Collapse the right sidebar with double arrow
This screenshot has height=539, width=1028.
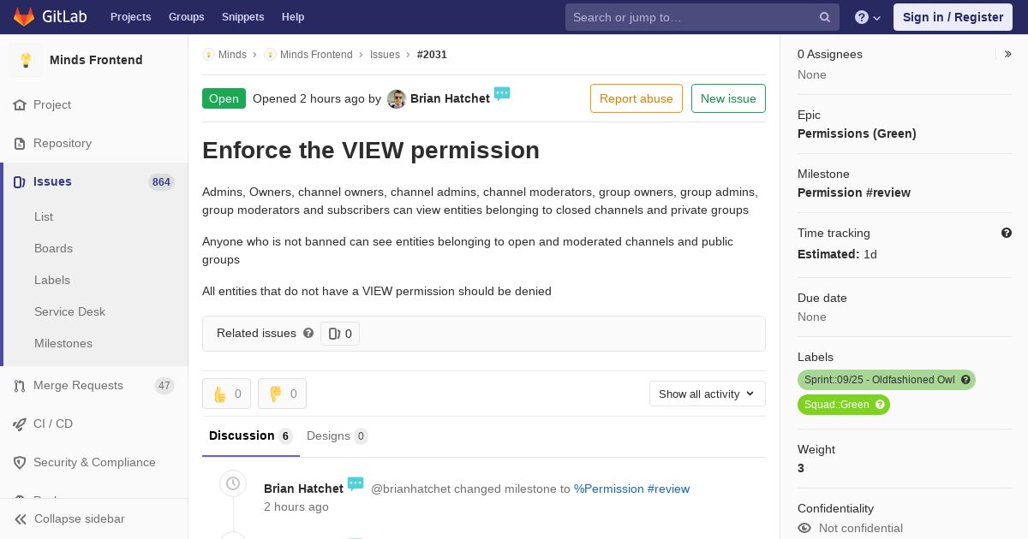(1007, 54)
